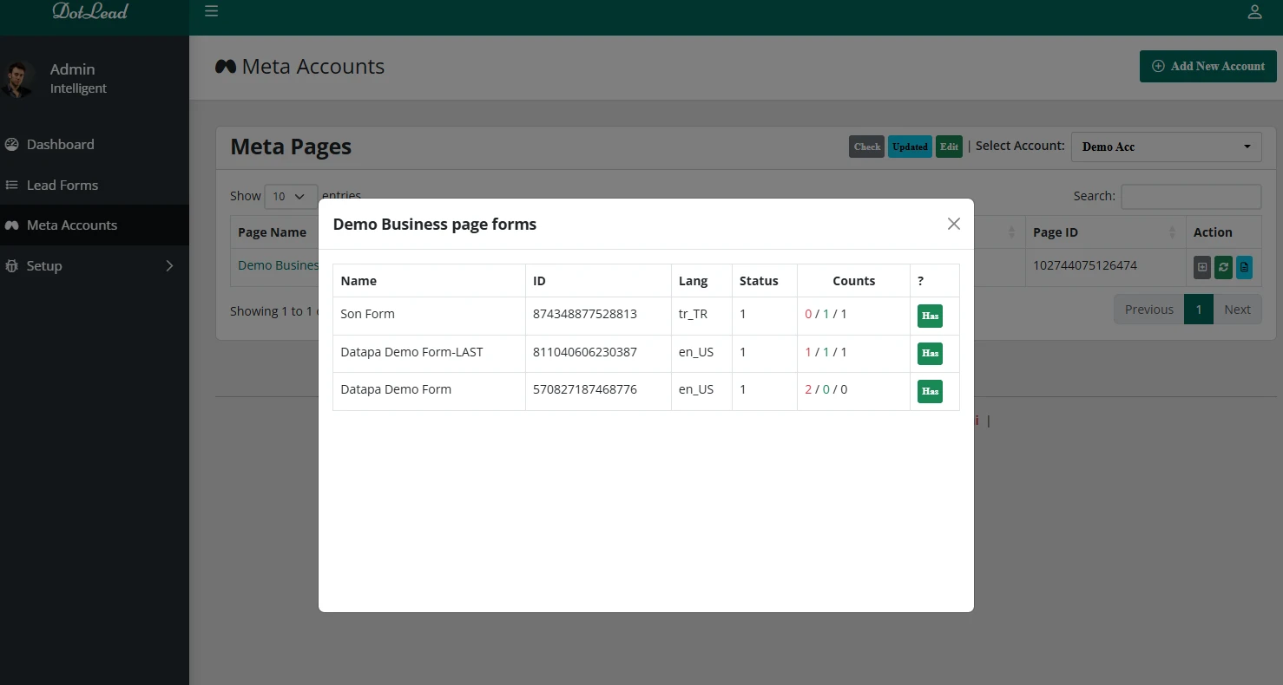Click the green Edit button

click(949, 147)
